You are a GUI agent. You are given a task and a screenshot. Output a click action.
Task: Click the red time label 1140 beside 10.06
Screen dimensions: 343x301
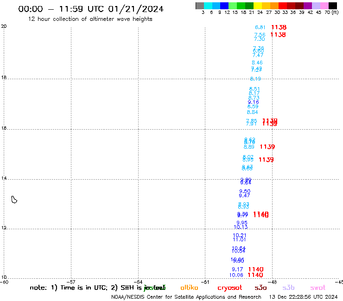255,275
